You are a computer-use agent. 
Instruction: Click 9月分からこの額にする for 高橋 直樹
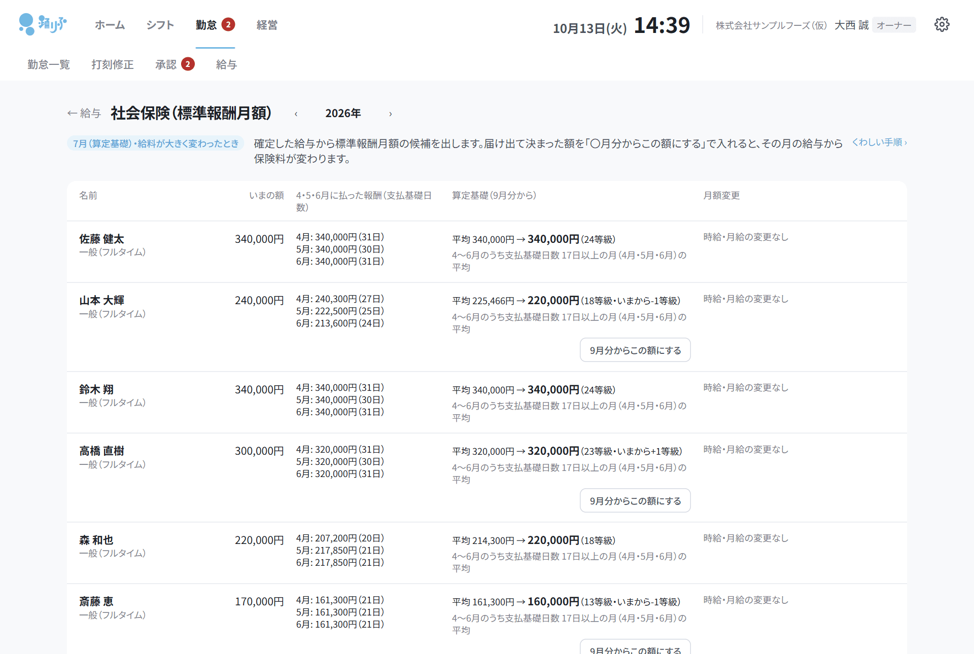tap(635, 500)
